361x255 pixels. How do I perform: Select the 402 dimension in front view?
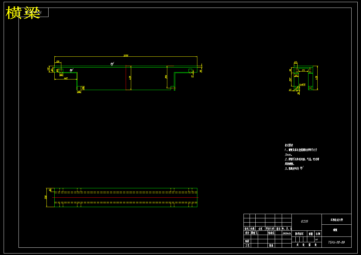coord(66,78)
